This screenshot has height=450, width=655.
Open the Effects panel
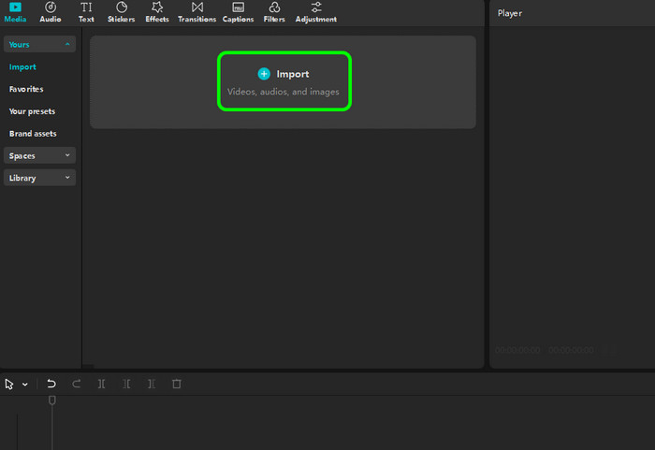tap(157, 12)
